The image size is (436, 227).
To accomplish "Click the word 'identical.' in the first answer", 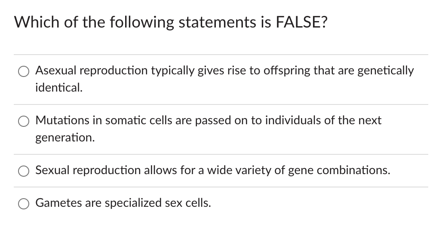I will [x=59, y=88].
